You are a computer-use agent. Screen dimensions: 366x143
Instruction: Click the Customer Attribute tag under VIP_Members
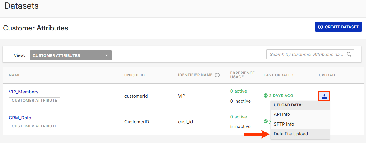34,100
